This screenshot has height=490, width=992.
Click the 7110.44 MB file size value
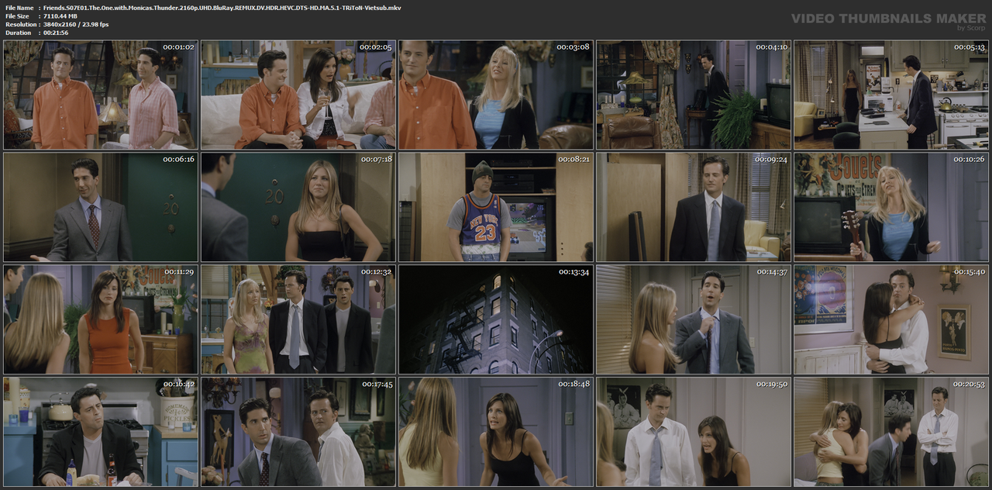click(x=60, y=16)
